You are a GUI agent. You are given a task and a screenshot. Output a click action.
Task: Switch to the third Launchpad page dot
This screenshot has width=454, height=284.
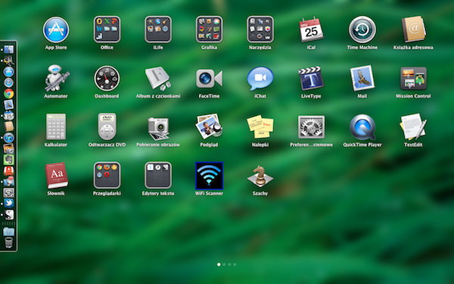pos(229,264)
